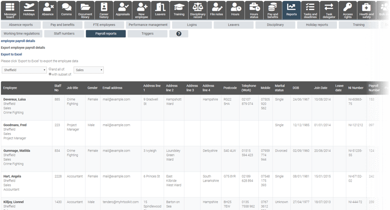This screenshot has height=210, width=390.
Task: Open the New employee icon
Action: [x=141, y=10]
